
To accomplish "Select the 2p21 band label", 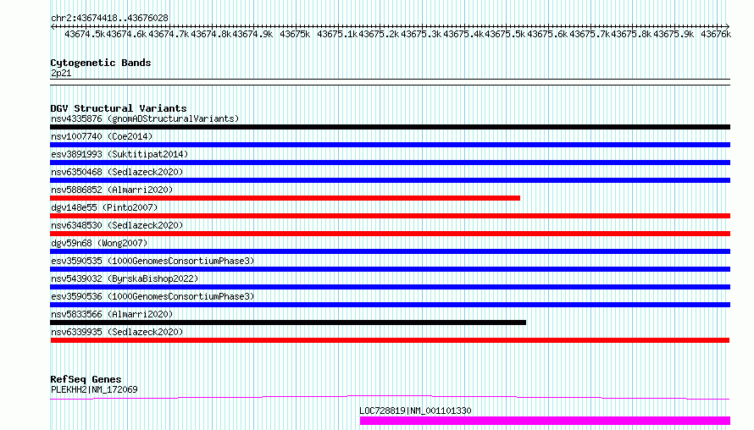I will tap(61, 73).
